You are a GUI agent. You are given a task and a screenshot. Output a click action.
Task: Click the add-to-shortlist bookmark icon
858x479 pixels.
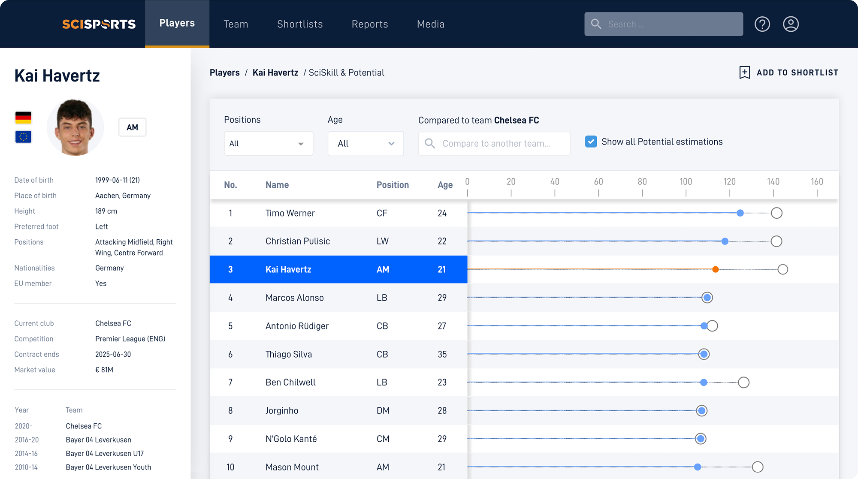point(745,72)
